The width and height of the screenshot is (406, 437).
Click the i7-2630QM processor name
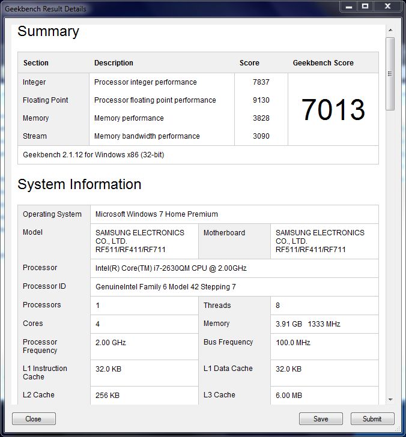coord(171,268)
